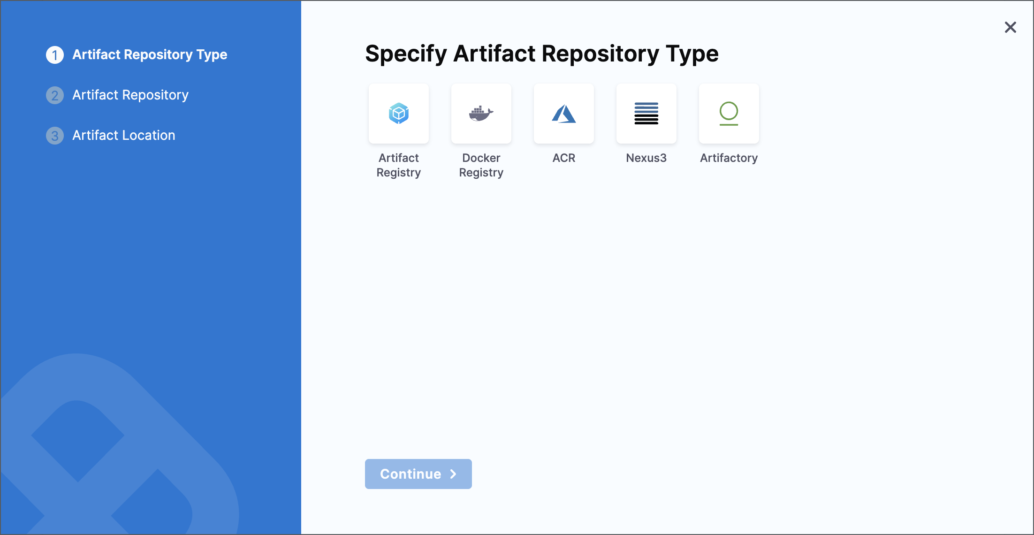Click the Artifactory label text
The width and height of the screenshot is (1034, 535).
click(x=729, y=158)
